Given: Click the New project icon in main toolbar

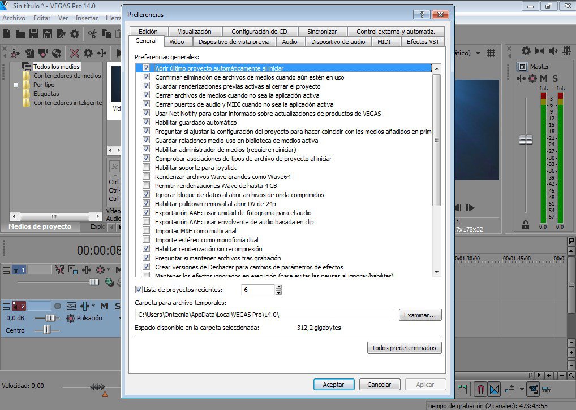Looking at the screenshot, I should click(7, 34).
